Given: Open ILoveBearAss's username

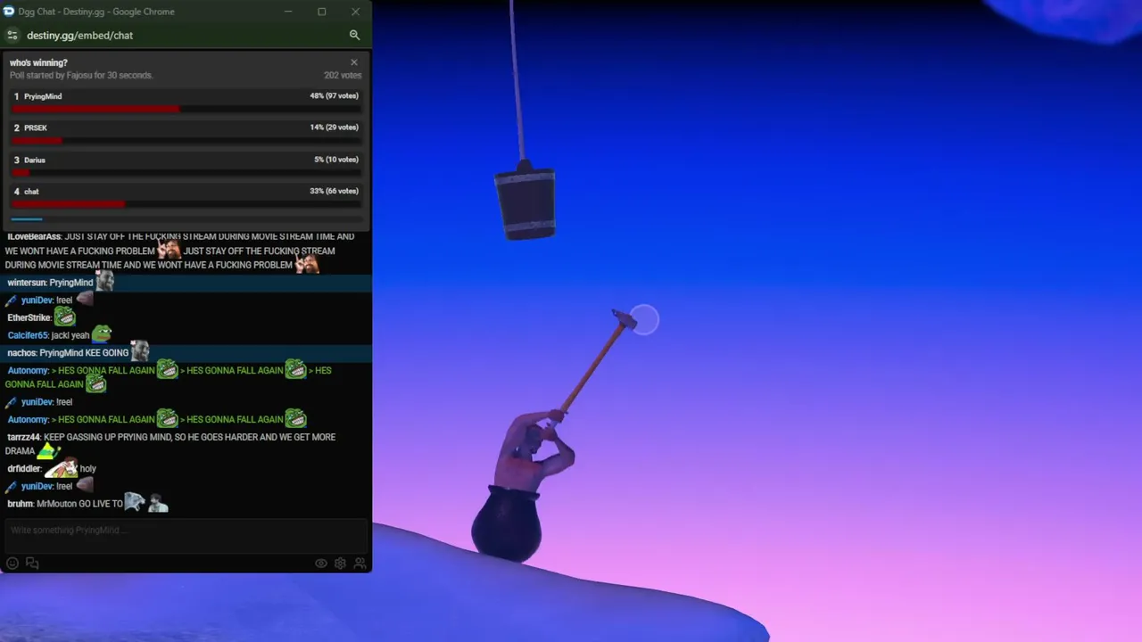Looking at the screenshot, I should (x=34, y=236).
